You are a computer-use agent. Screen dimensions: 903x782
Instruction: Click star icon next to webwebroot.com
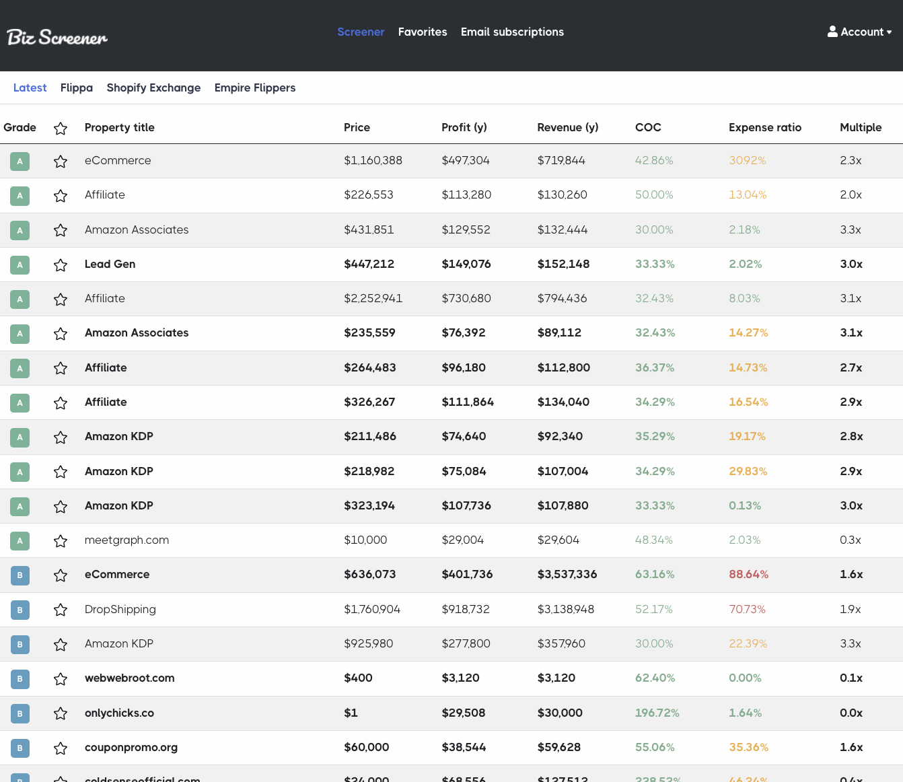[x=61, y=679]
